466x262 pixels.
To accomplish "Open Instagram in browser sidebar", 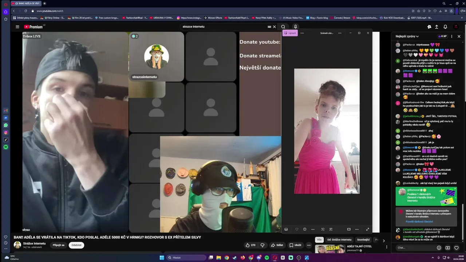I will [x=6, y=132].
